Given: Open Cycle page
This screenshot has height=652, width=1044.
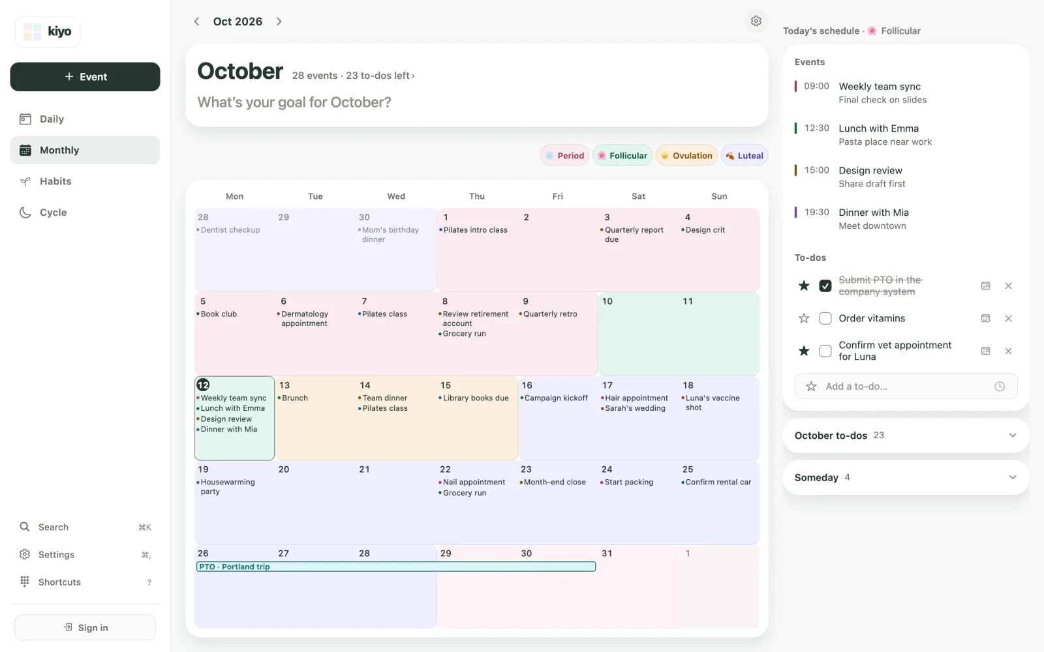Looking at the screenshot, I should [x=85, y=213].
